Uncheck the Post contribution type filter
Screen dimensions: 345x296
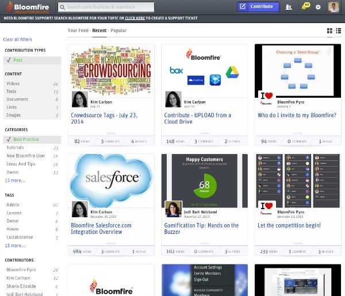[32, 60]
